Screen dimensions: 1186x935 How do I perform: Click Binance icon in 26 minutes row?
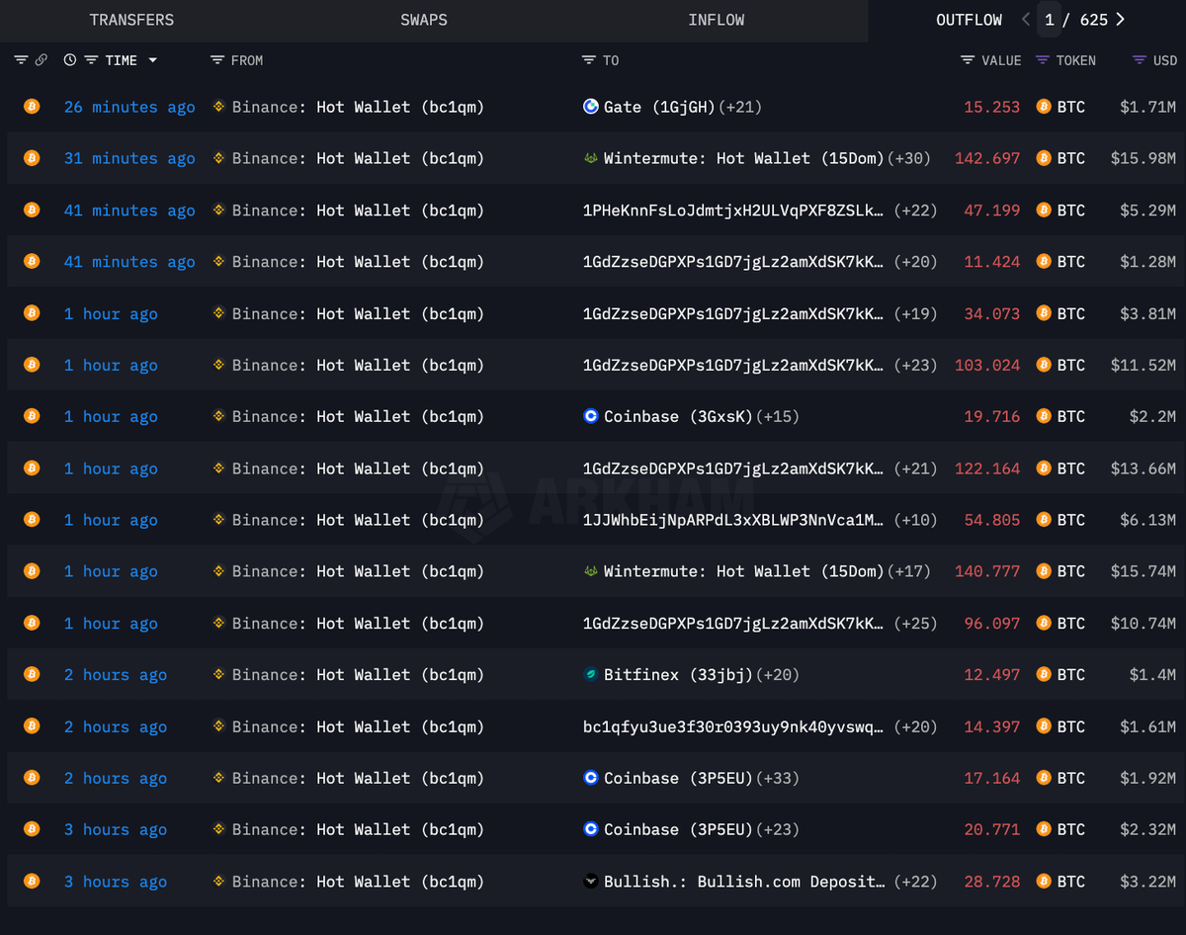click(x=219, y=107)
